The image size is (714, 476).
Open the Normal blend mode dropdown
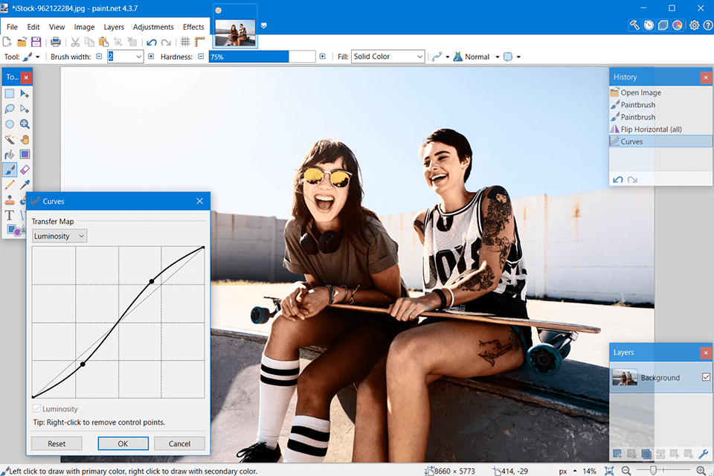[476, 57]
